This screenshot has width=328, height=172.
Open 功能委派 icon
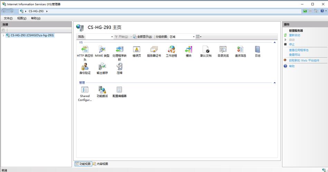point(102,90)
